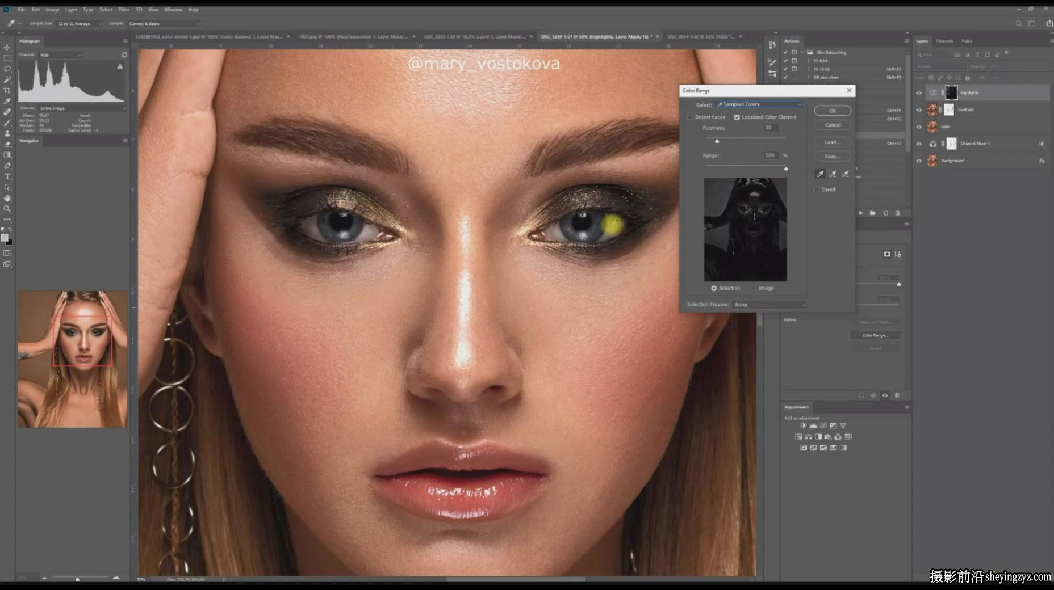The height and width of the screenshot is (590, 1054).
Task: Select the highlights layer mask thumbnail
Action: coord(951,93)
